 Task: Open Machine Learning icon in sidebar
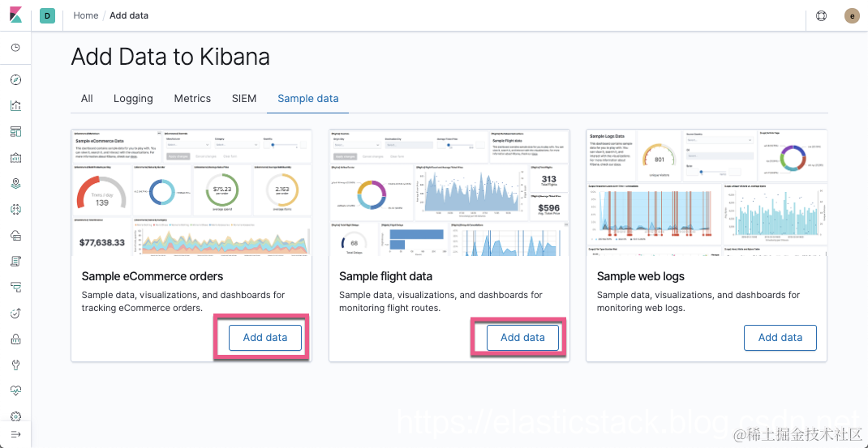click(x=15, y=210)
